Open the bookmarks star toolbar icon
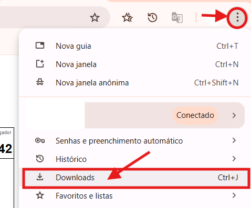 click(x=127, y=17)
